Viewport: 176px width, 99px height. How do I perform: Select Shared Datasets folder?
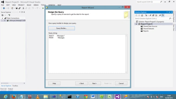coord(149,29)
